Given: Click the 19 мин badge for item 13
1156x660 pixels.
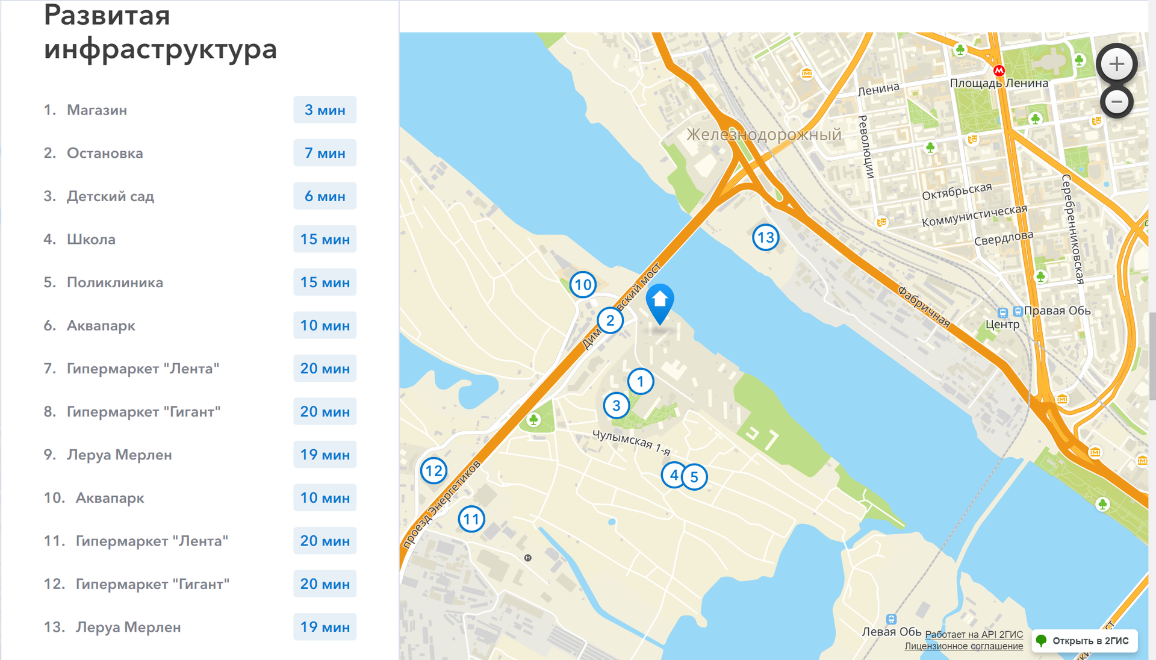Looking at the screenshot, I should coord(325,627).
